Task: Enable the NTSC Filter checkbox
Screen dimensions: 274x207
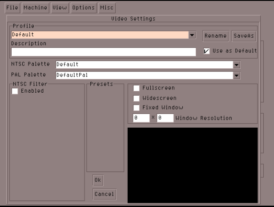Action: point(15,91)
